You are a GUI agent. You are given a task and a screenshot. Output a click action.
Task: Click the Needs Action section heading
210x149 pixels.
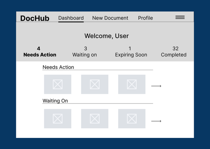coord(58,67)
